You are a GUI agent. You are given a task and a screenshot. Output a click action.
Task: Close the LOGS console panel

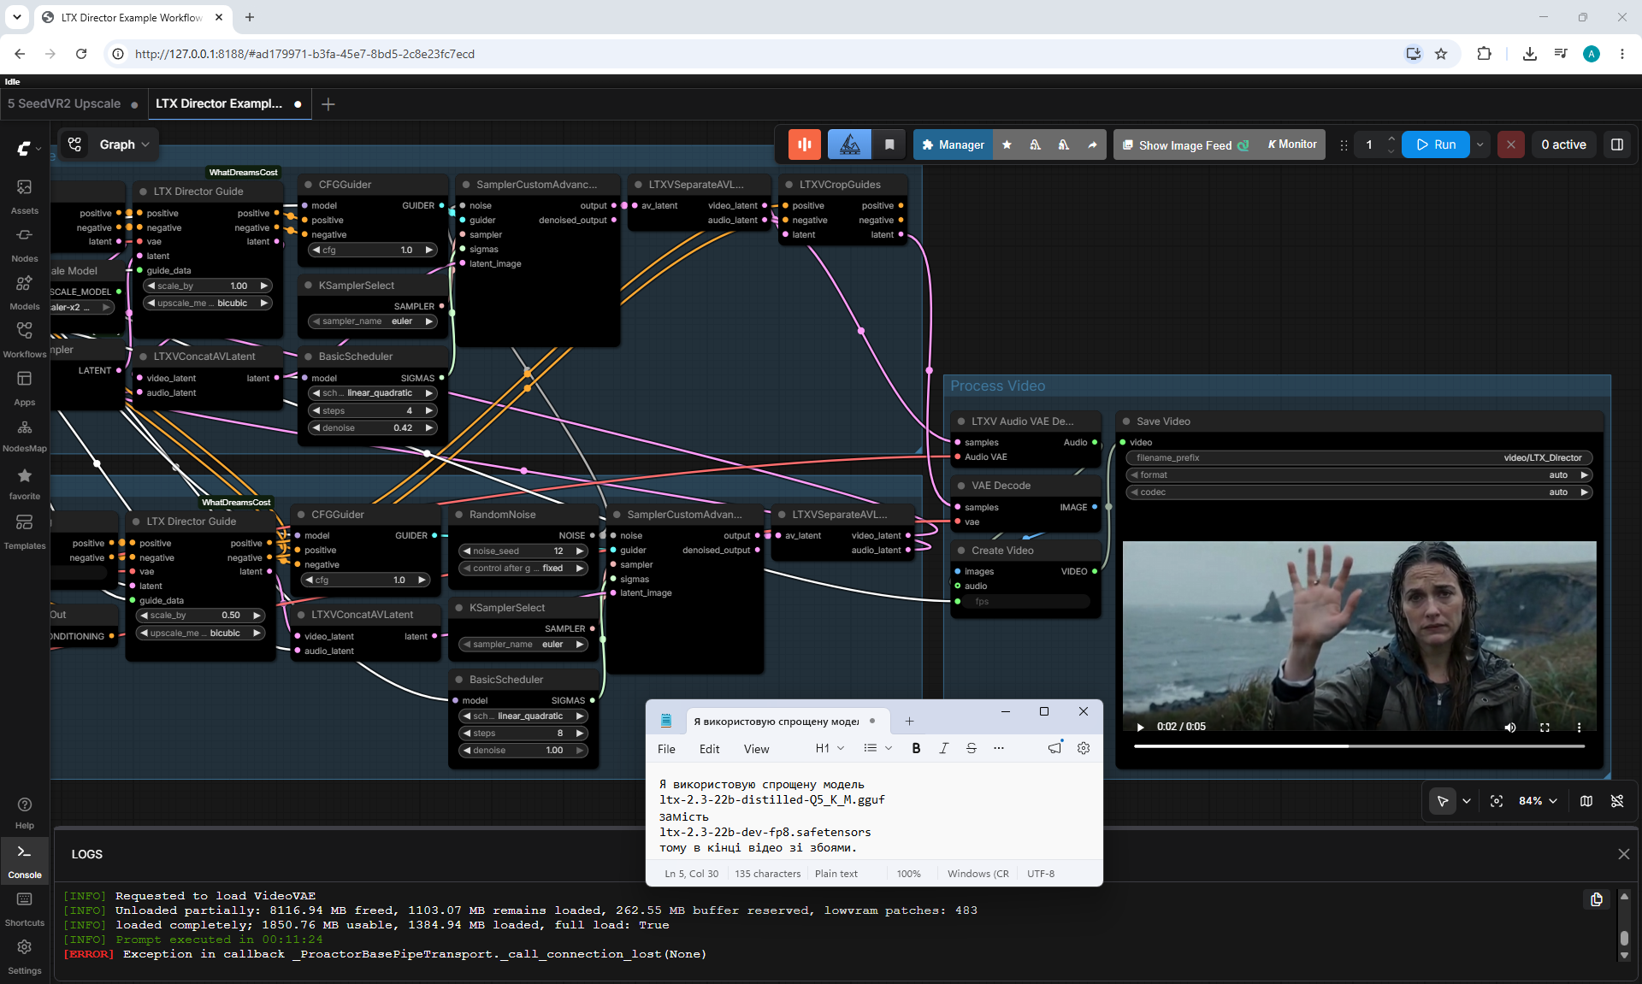click(x=1623, y=854)
